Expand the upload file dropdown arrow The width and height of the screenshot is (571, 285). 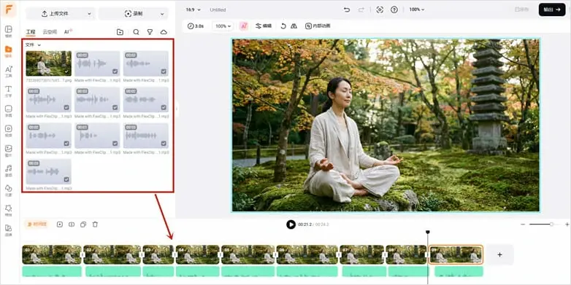tap(89, 14)
